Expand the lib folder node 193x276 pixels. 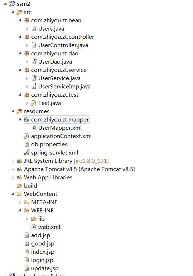coord(27,219)
